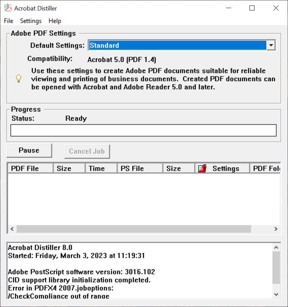Screen dimensions: 288x307
Task: Maximize the Acrobat Distiller window
Action: pos(252,8)
